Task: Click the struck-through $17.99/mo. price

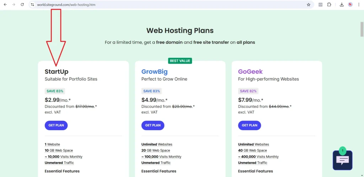Action: (85, 107)
